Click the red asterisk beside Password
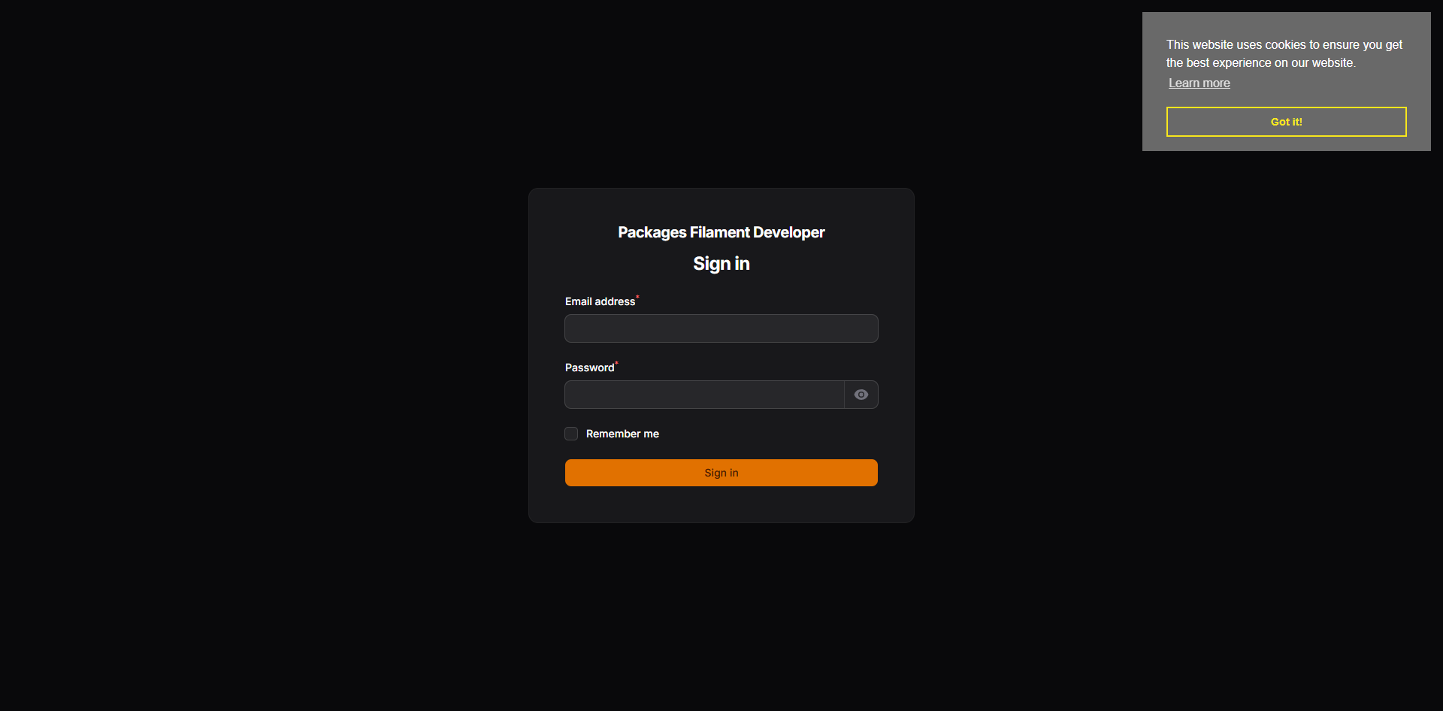The height and width of the screenshot is (711, 1443). point(616,364)
